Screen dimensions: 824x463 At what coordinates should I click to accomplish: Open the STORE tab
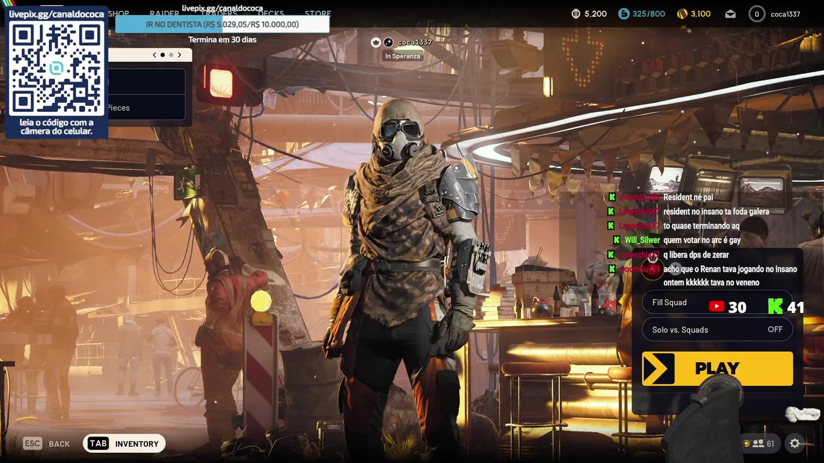318,14
